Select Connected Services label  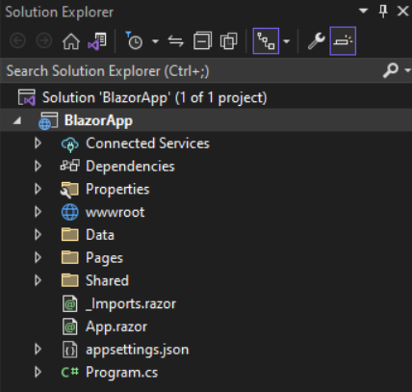click(x=147, y=144)
